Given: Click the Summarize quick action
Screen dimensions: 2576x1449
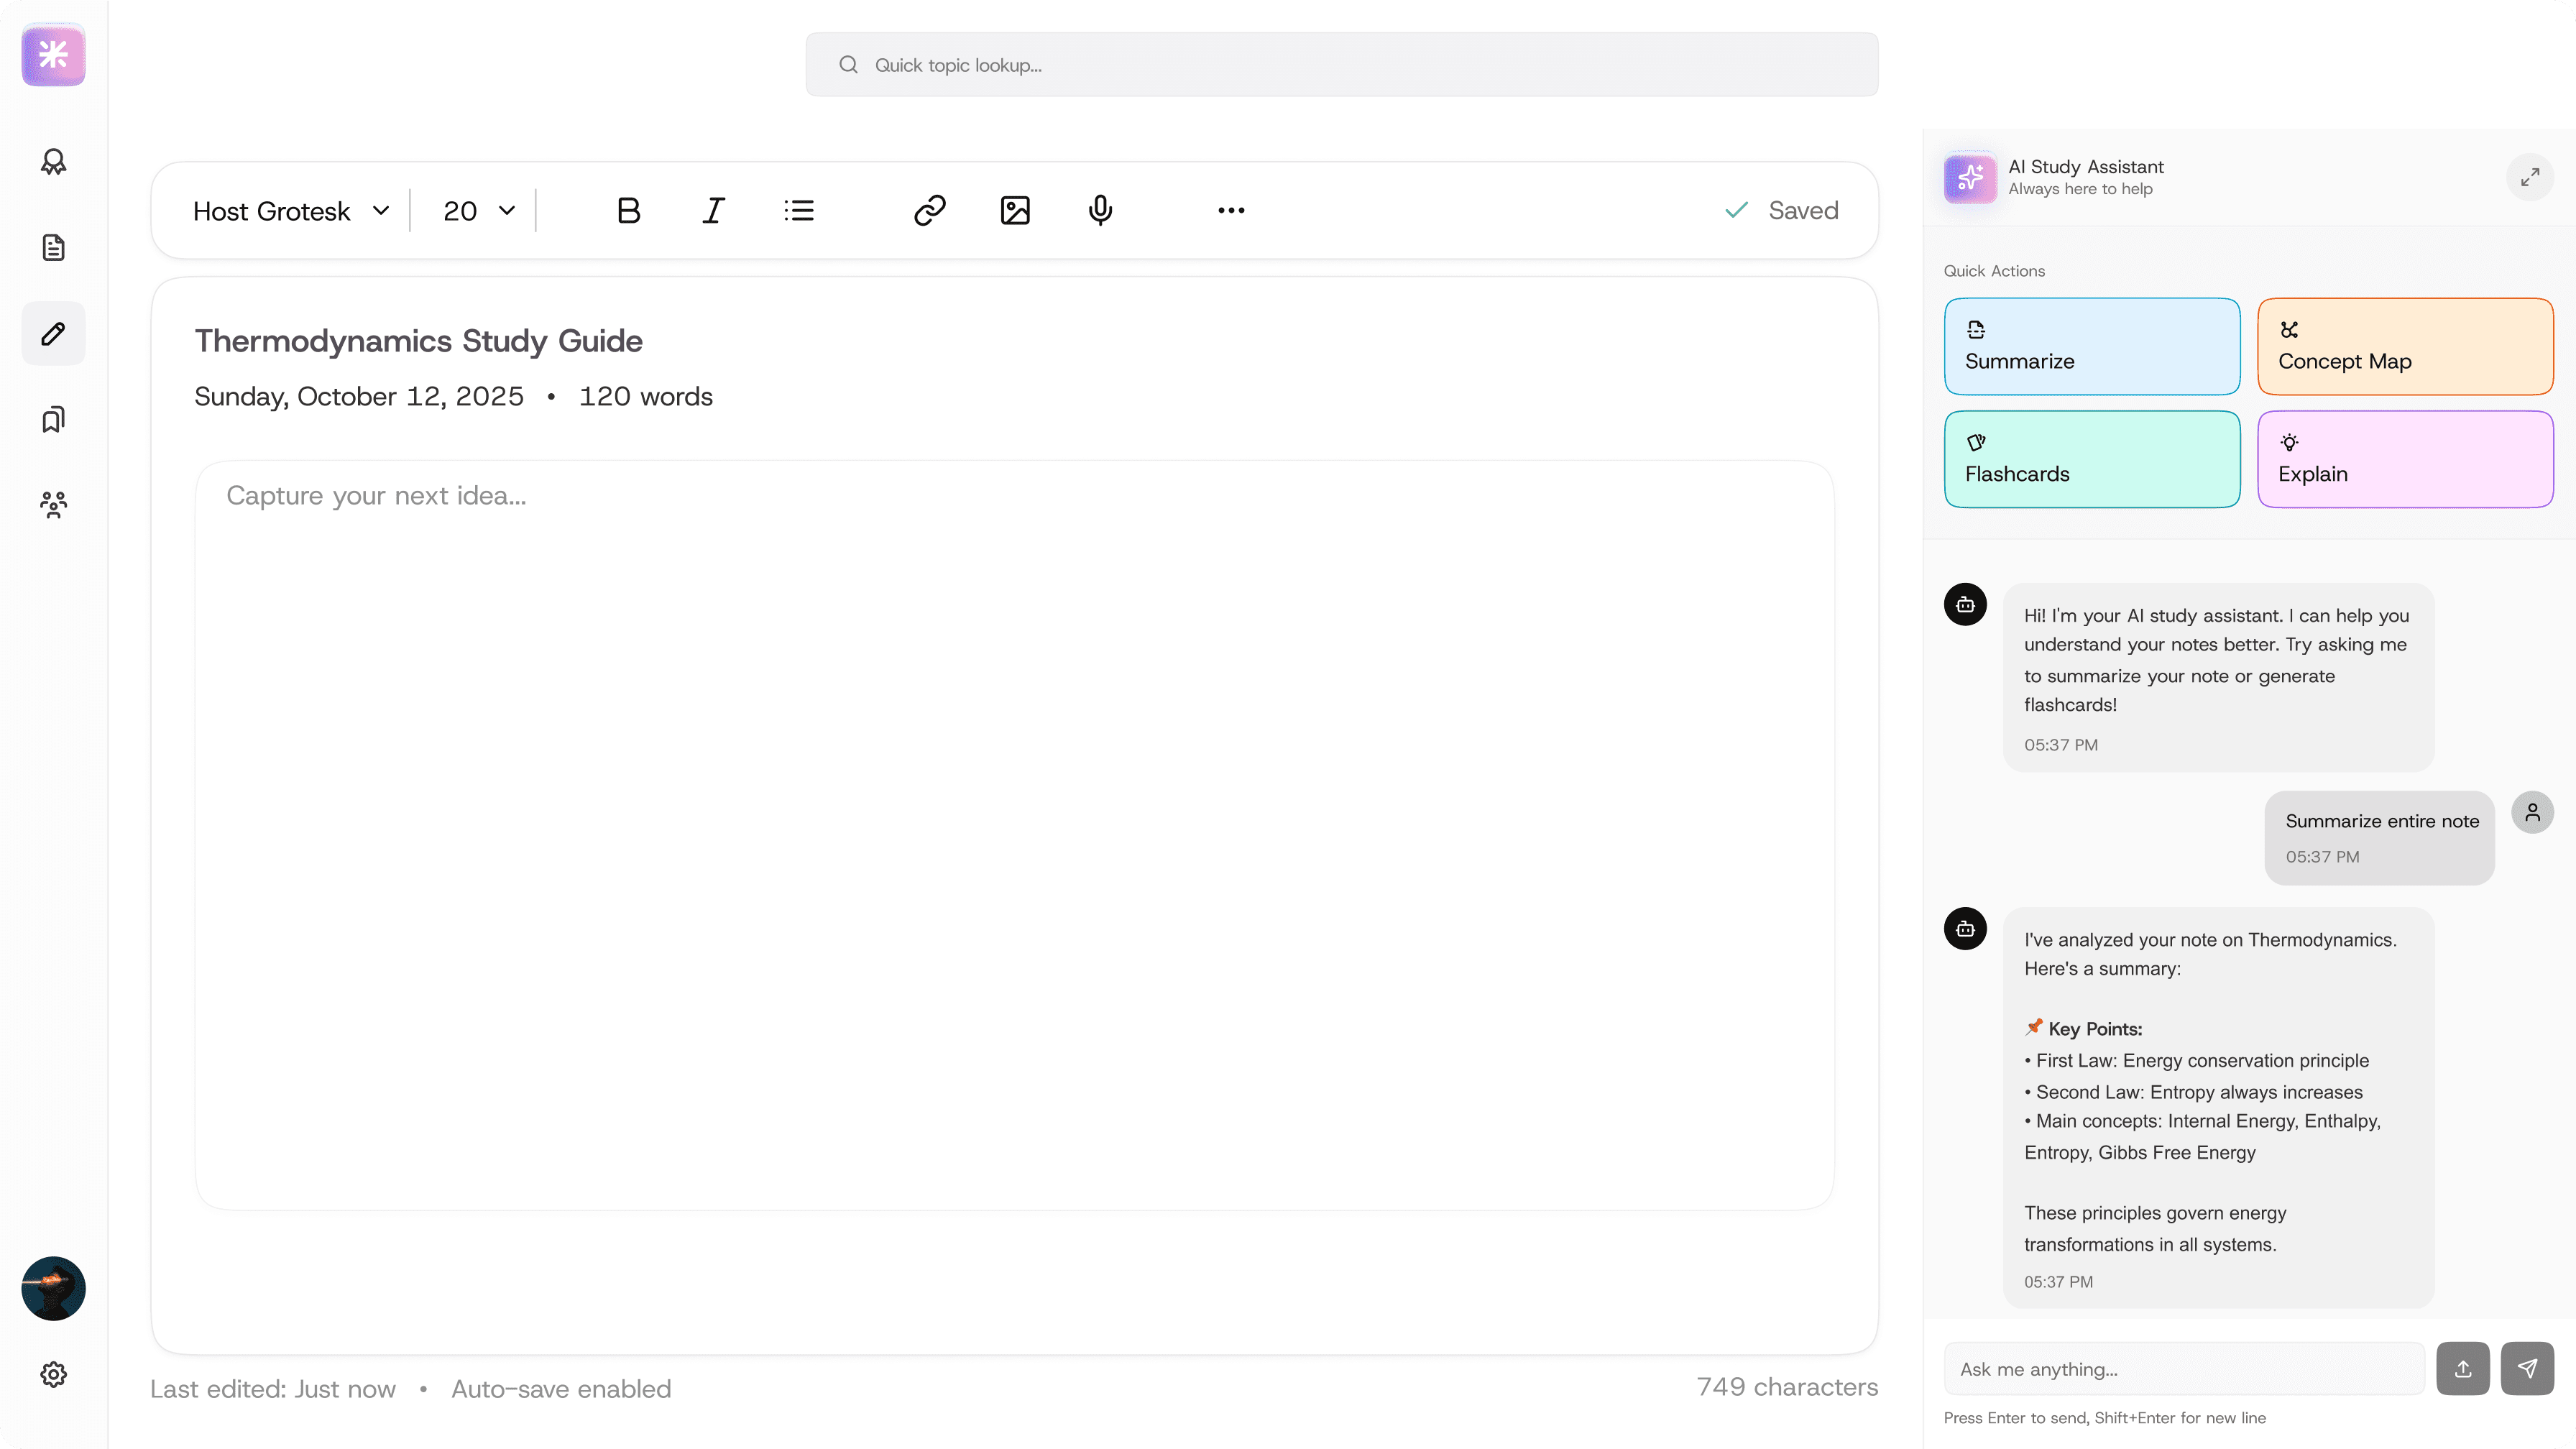Looking at the screenshot, I should click(x=2091, y=346).
